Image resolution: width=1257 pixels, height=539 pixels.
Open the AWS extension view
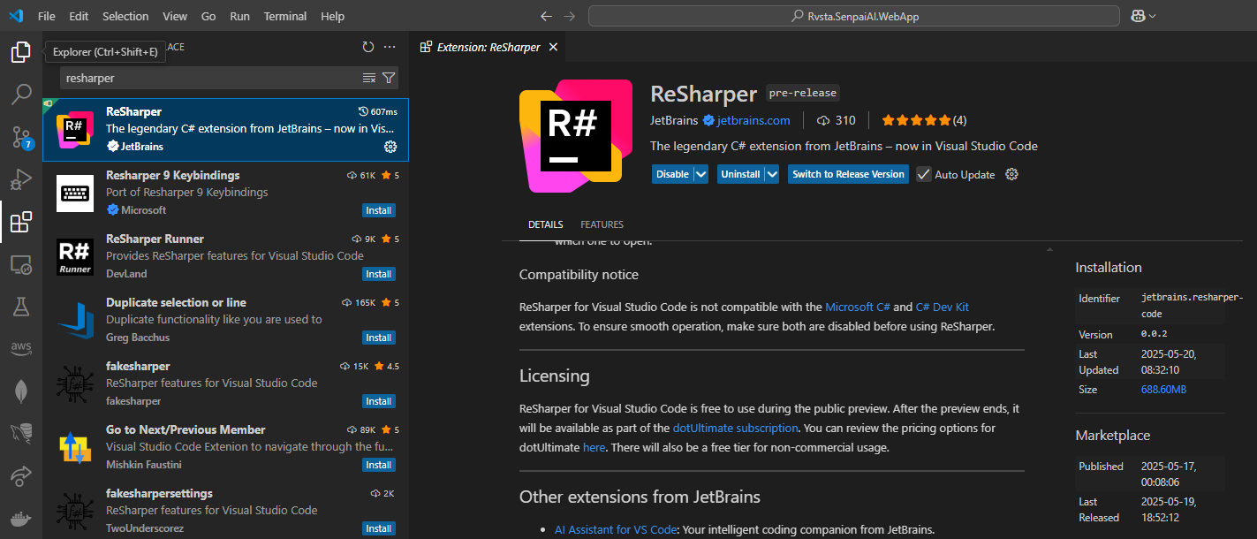click(21, 348)
